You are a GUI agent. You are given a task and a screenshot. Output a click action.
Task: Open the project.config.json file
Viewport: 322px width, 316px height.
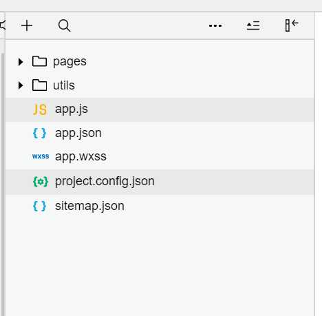(x=160, y=182)
